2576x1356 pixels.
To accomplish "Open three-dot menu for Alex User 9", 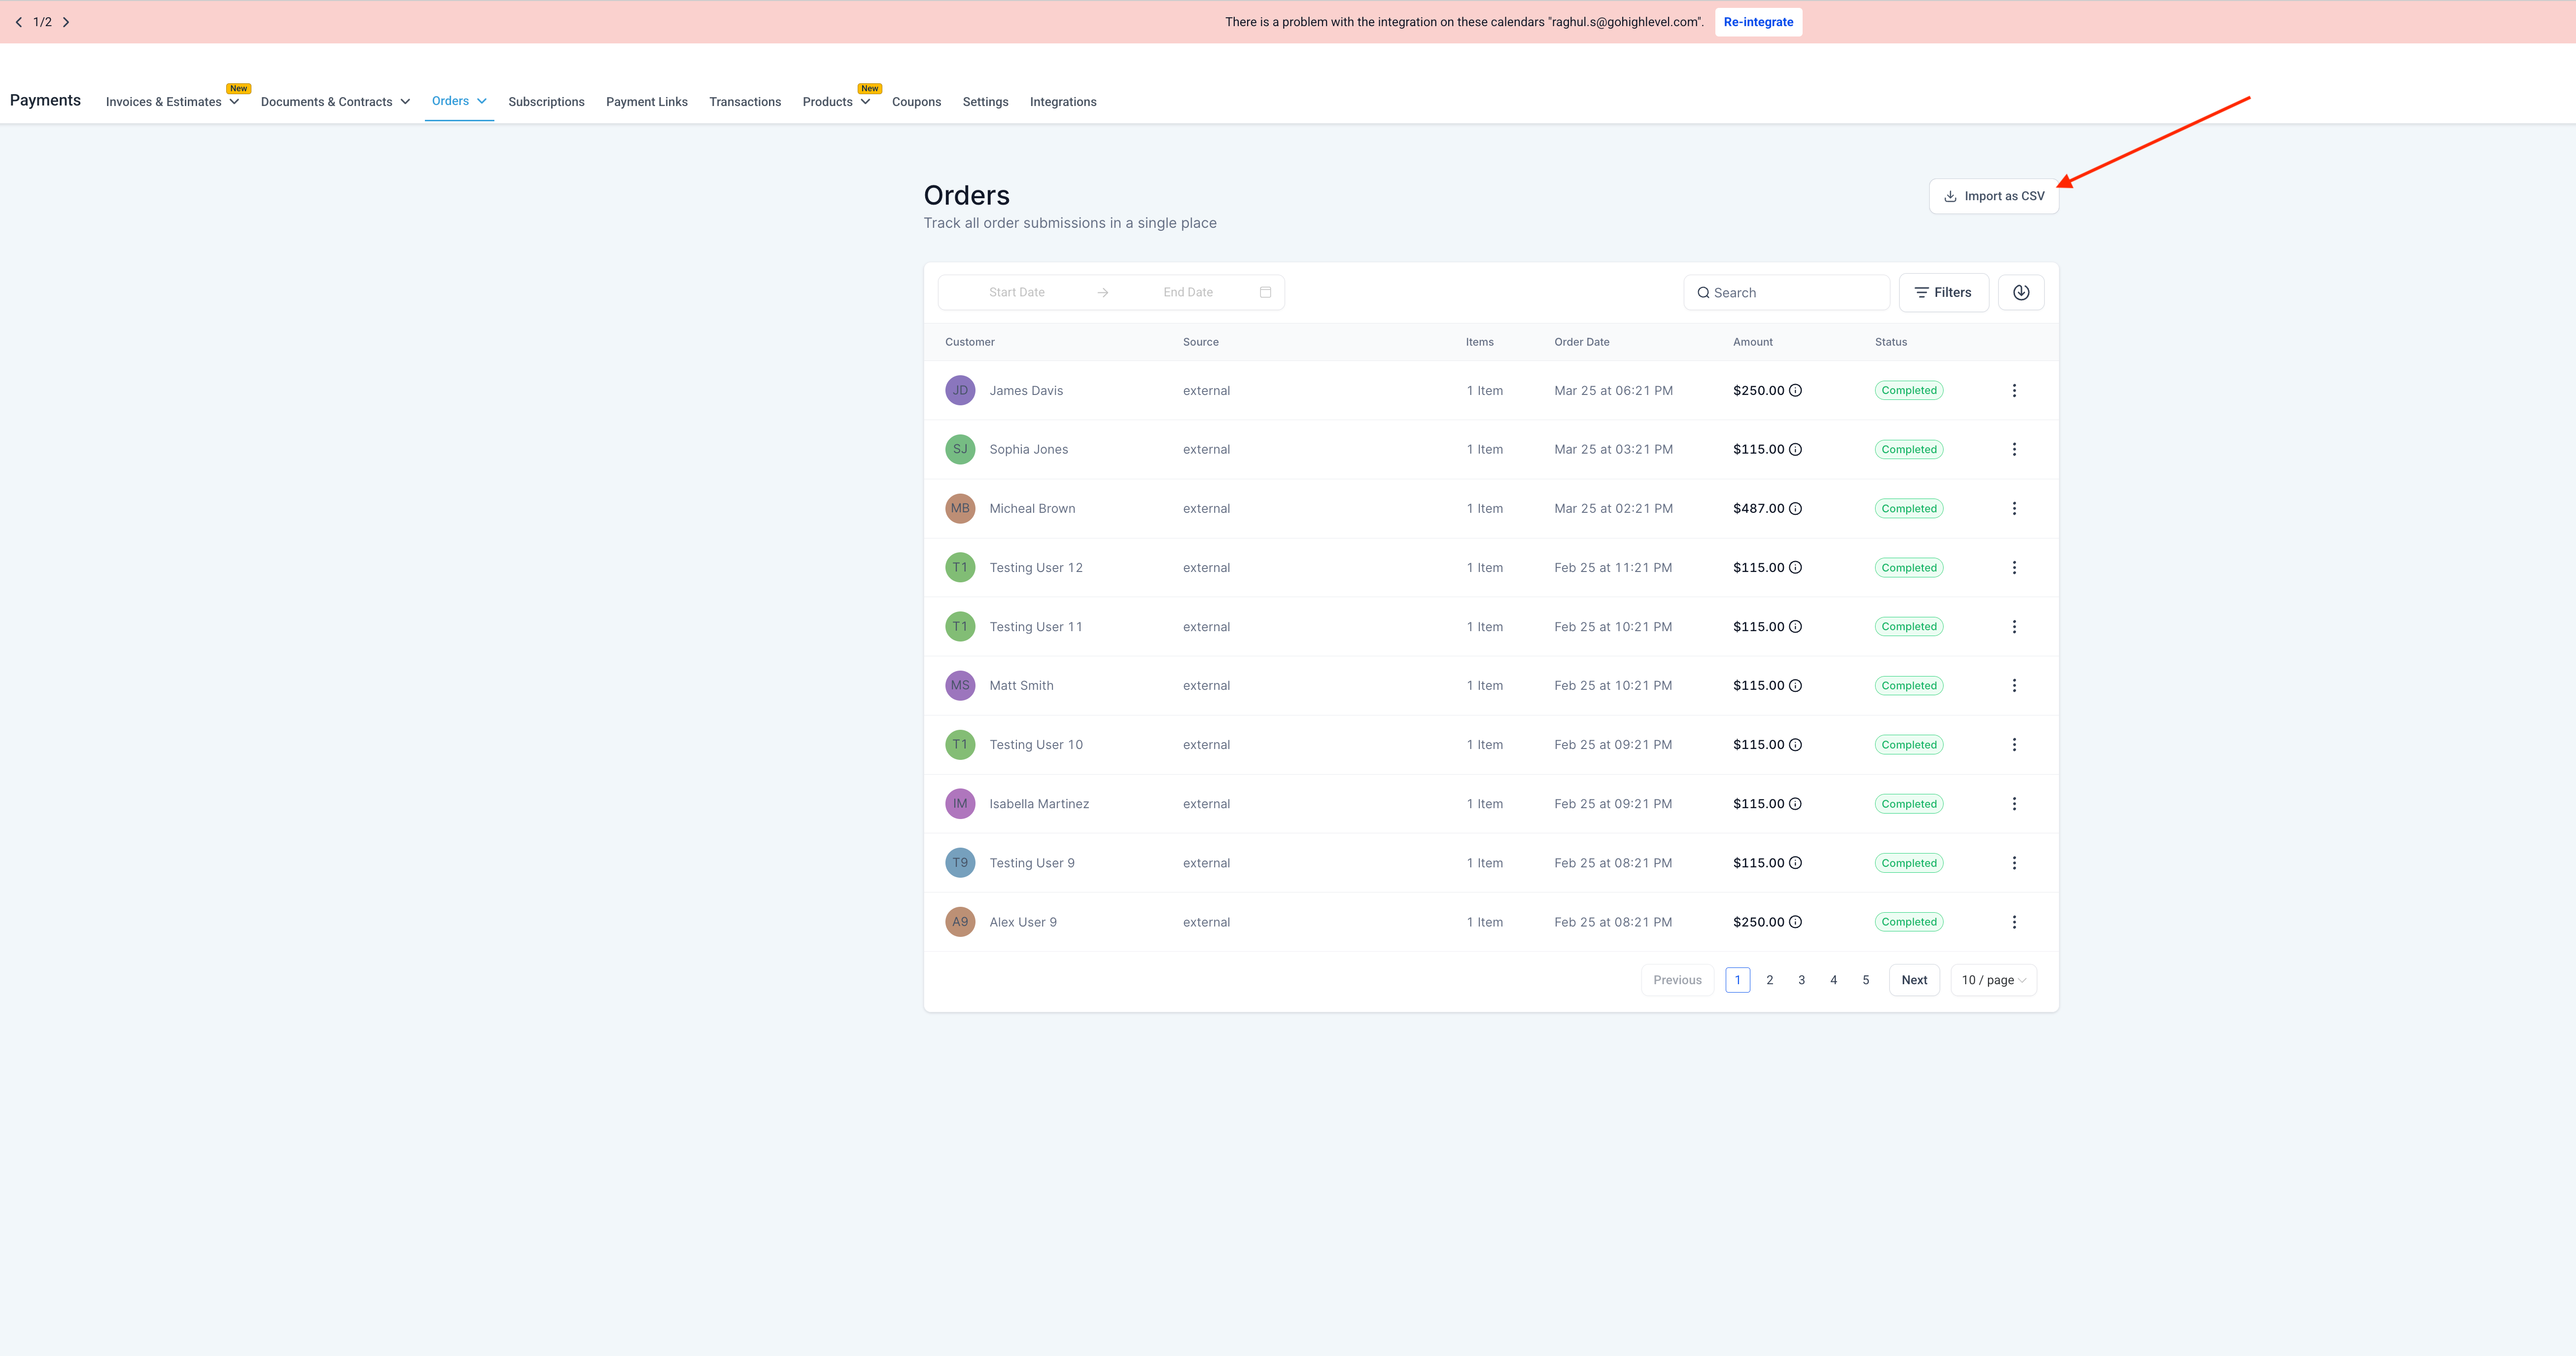I will (2014, 922).
